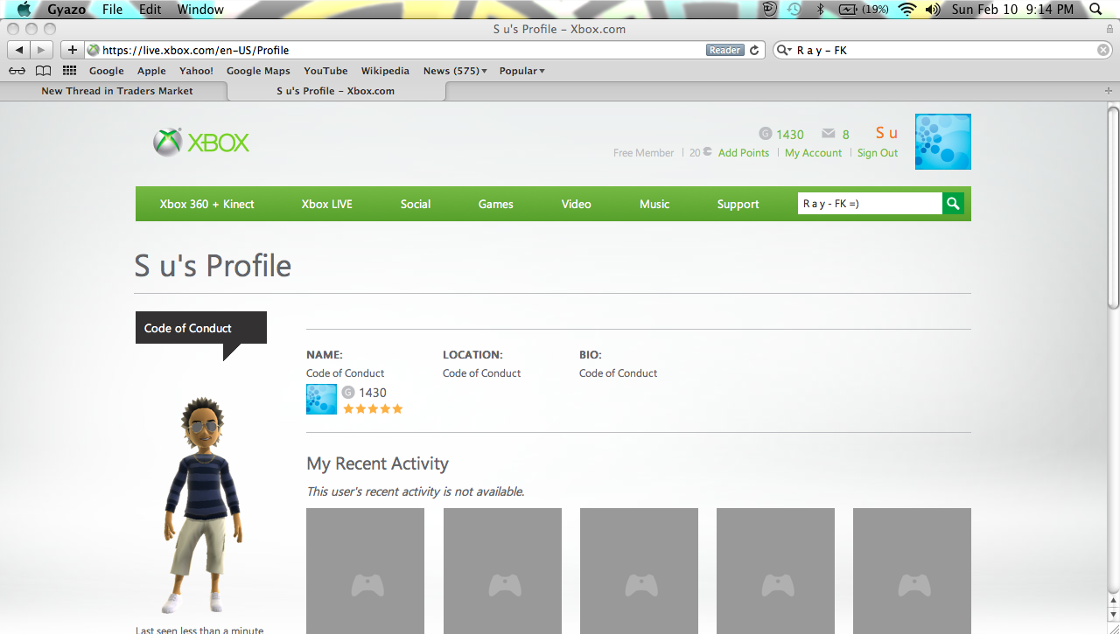
Task: Open Spotlight search magnifier
Action: pyautogui.click(x=1094, y=10)
